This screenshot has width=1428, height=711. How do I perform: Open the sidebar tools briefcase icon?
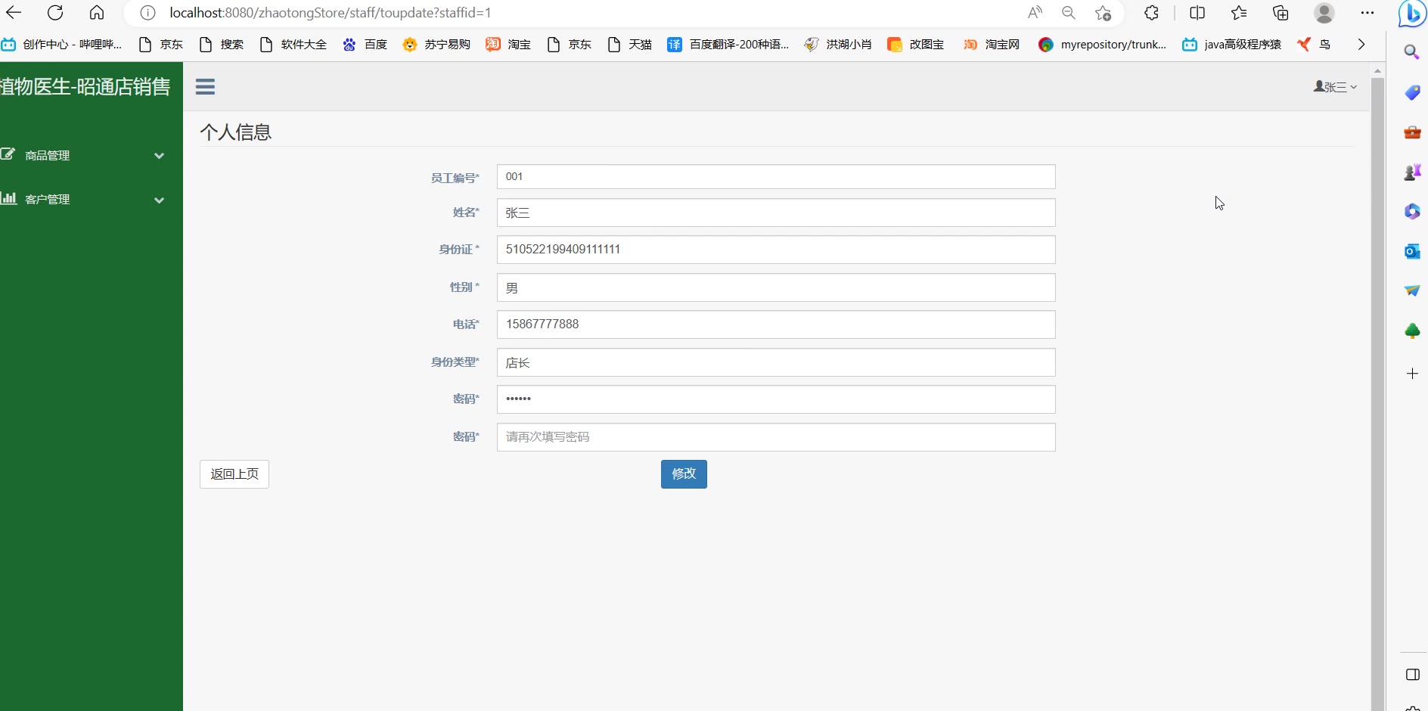coord(1412,132)
